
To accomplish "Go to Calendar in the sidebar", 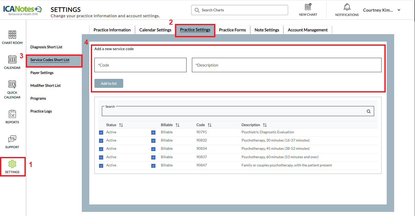I will point(12,60).
